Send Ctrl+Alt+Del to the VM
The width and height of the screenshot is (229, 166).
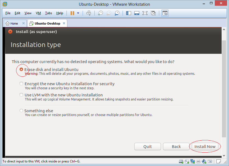[89, 13]
